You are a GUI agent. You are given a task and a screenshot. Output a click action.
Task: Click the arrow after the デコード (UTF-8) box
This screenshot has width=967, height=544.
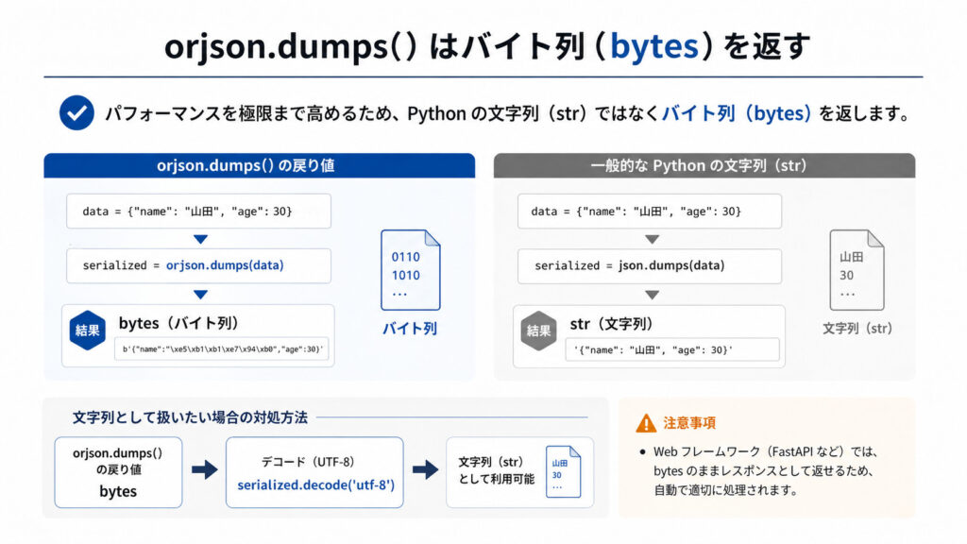point(425,470)
